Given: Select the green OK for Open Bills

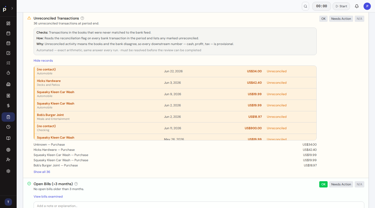Looking at the screenshot, I should click(x=323, y=184).
